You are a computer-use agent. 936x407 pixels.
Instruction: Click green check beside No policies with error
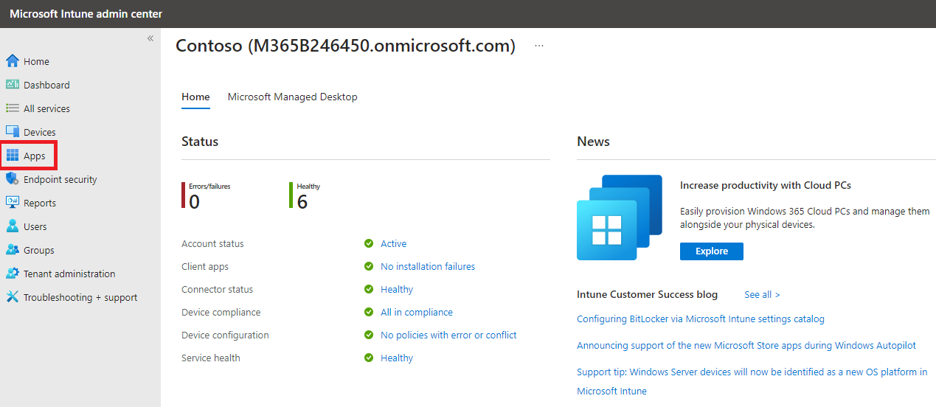pos(369,335)
